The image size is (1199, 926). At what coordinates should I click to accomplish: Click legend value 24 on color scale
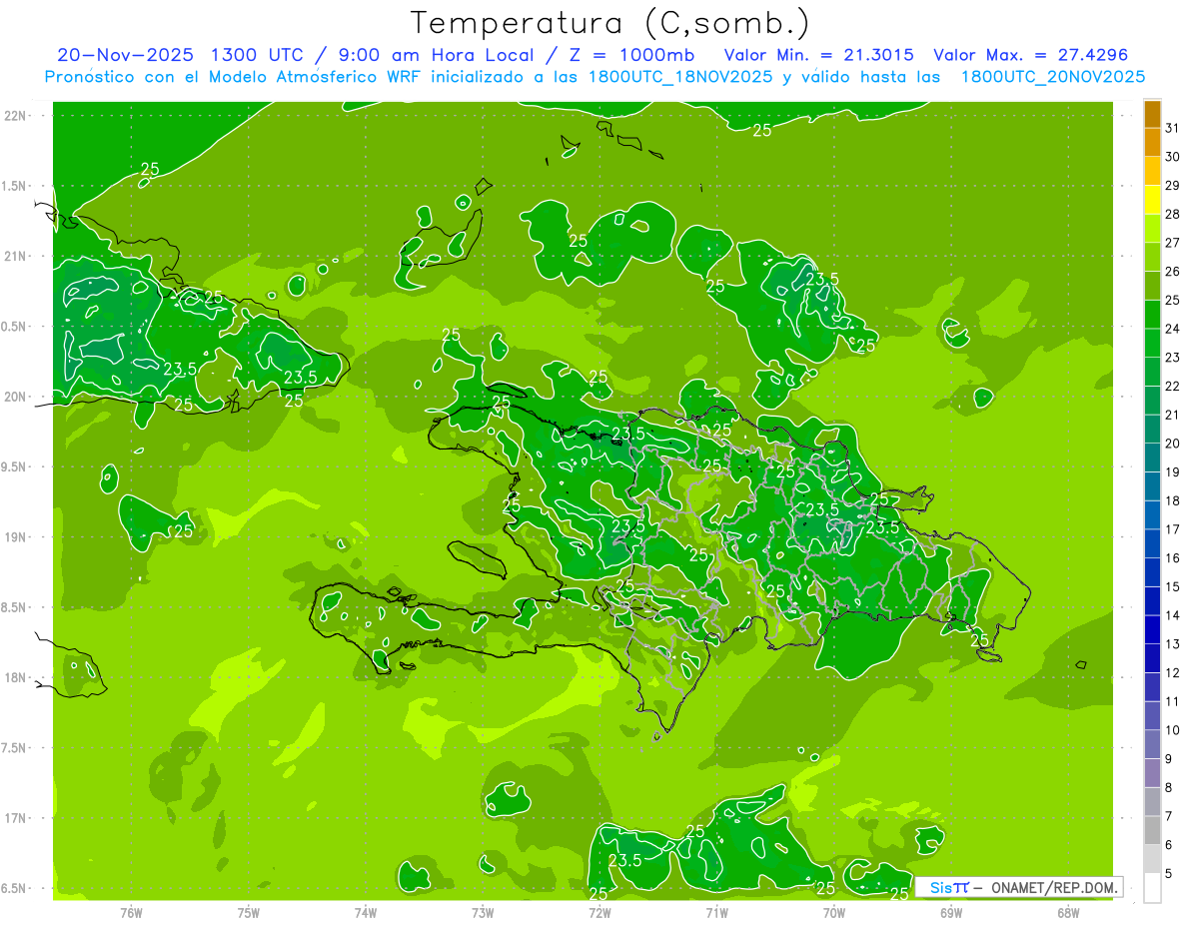[1173, 329]
